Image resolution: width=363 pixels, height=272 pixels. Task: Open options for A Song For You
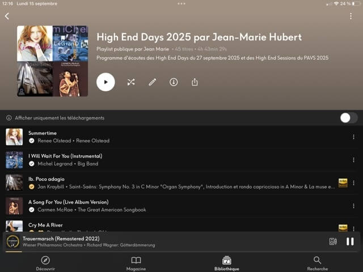pos(353,206)
